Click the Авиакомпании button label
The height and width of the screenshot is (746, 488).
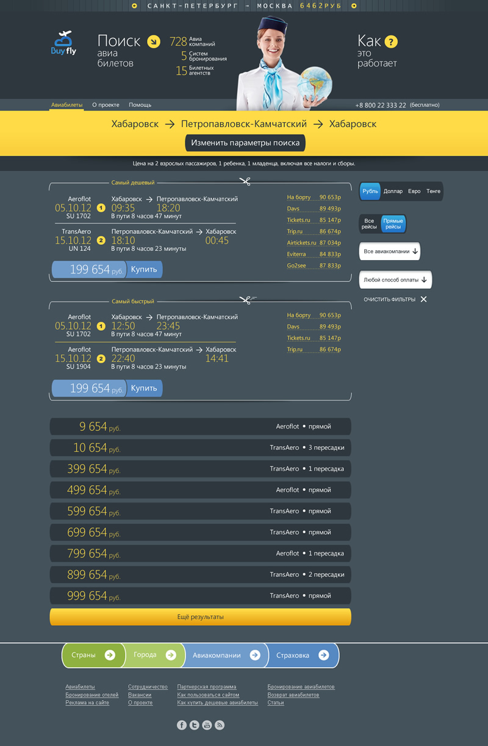pyautogui.click(x=217, y=655)
